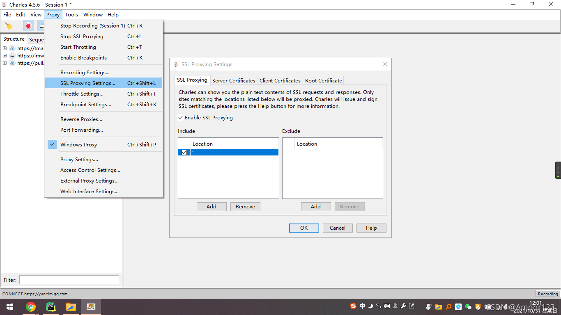Image resolution: width=561 pixels, height=315 pixels.
Task: Open Proxy Settings menu item
Action: tap(104, 159)
